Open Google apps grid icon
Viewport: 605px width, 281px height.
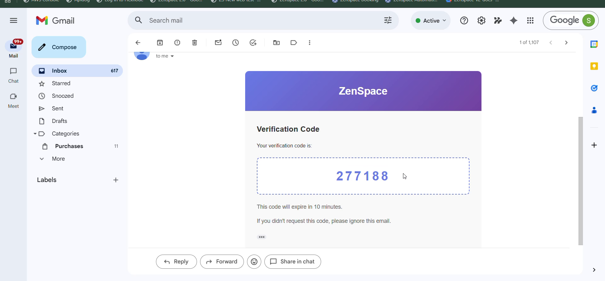coord(530,20)
